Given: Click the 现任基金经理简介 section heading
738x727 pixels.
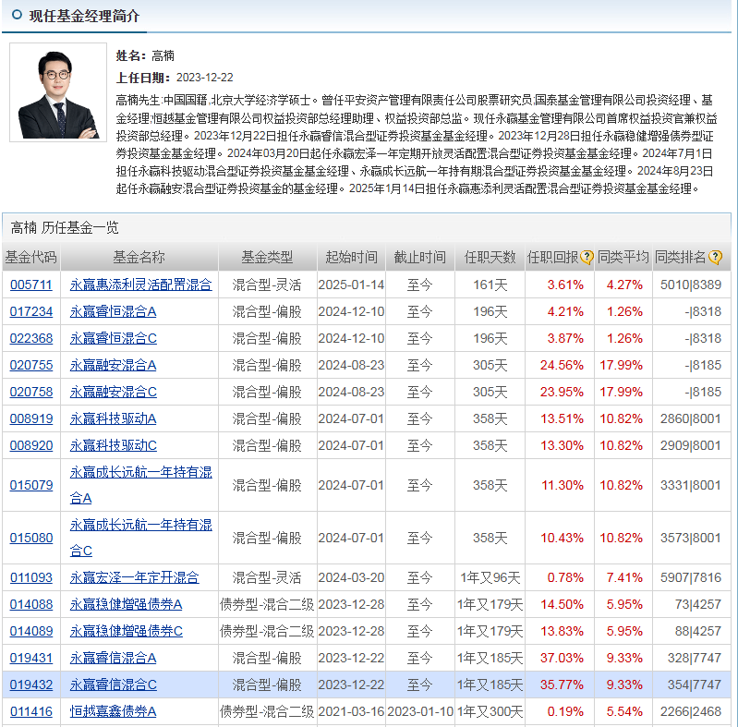Looking at the screenshot, I should (x=84, y=16).
